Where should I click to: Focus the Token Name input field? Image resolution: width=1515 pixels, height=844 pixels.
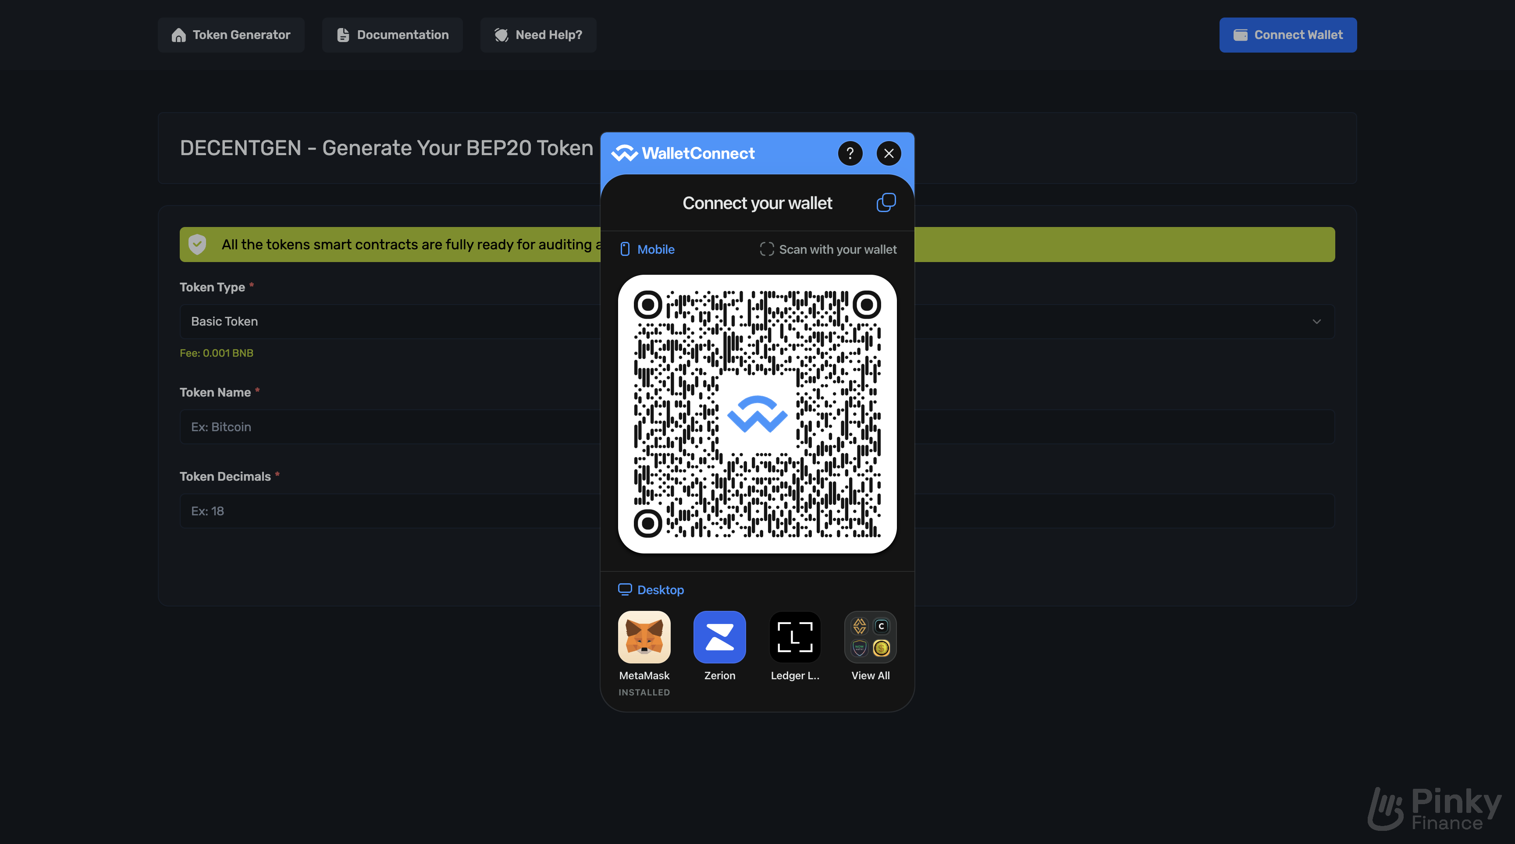(x=757, y=427)
